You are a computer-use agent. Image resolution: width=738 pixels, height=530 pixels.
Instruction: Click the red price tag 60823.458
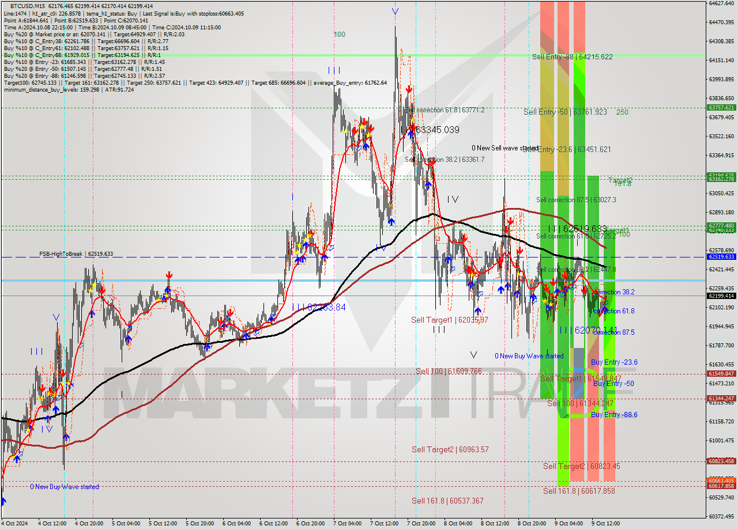tap(721, 461)
